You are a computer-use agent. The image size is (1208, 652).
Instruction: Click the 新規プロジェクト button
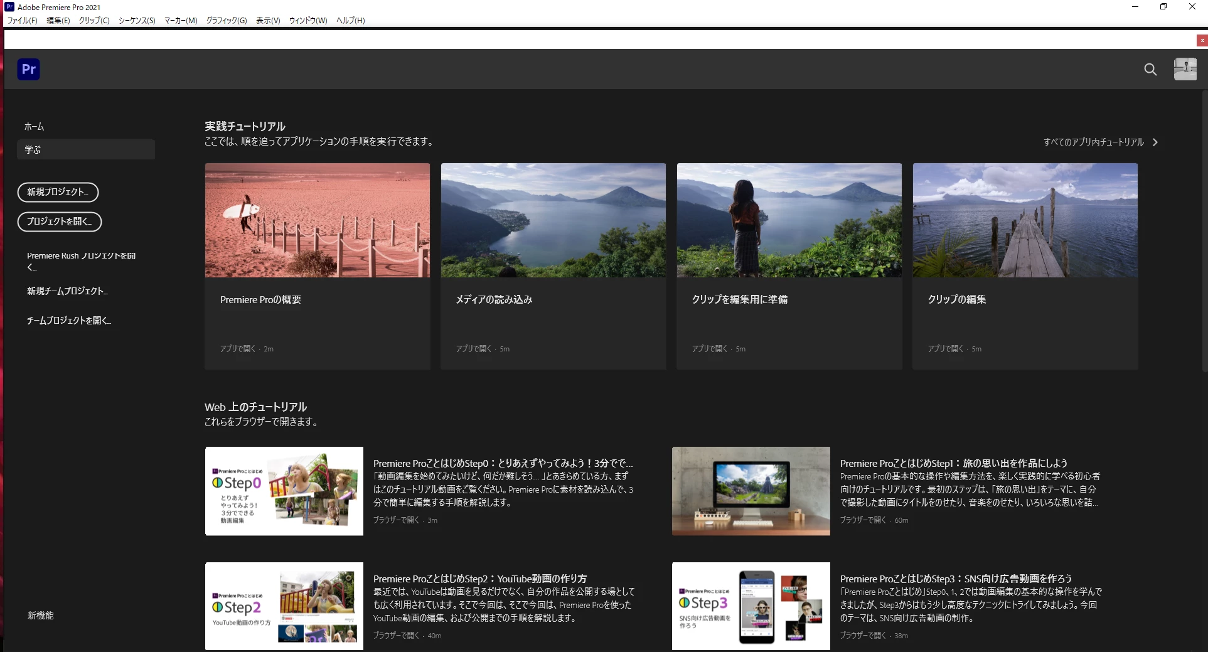[58, 192]
